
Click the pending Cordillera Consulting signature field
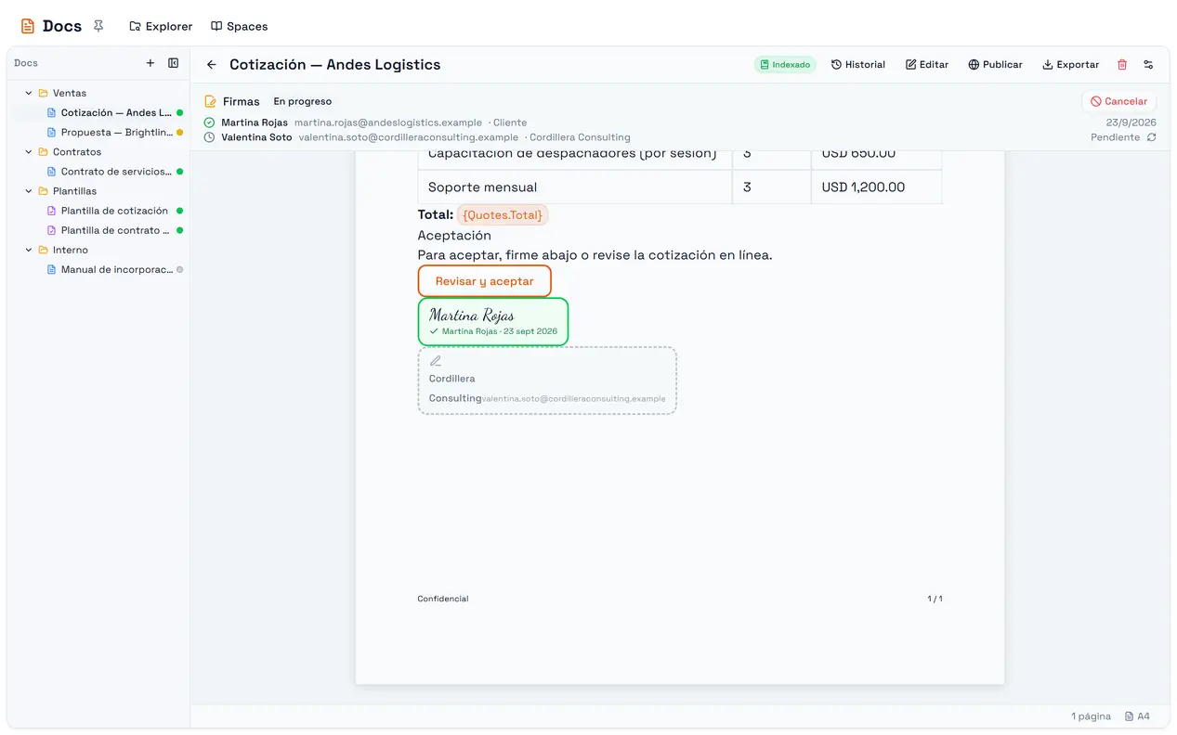547,380
